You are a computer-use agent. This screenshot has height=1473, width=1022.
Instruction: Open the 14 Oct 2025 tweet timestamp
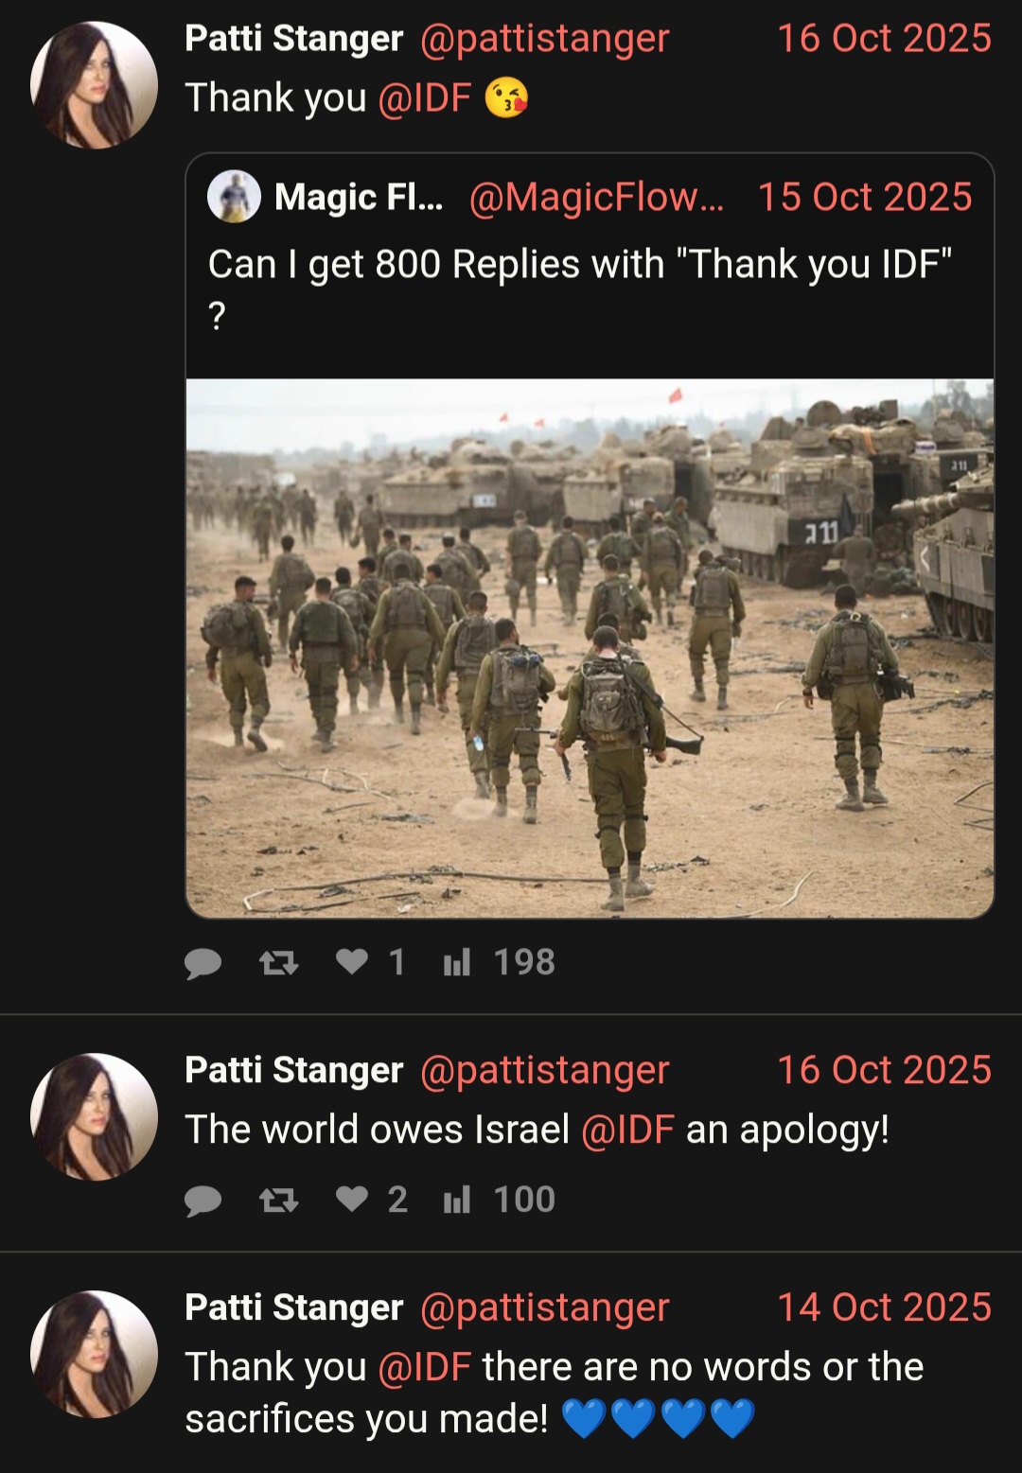pyautogui.click(x=884, y=1307)
